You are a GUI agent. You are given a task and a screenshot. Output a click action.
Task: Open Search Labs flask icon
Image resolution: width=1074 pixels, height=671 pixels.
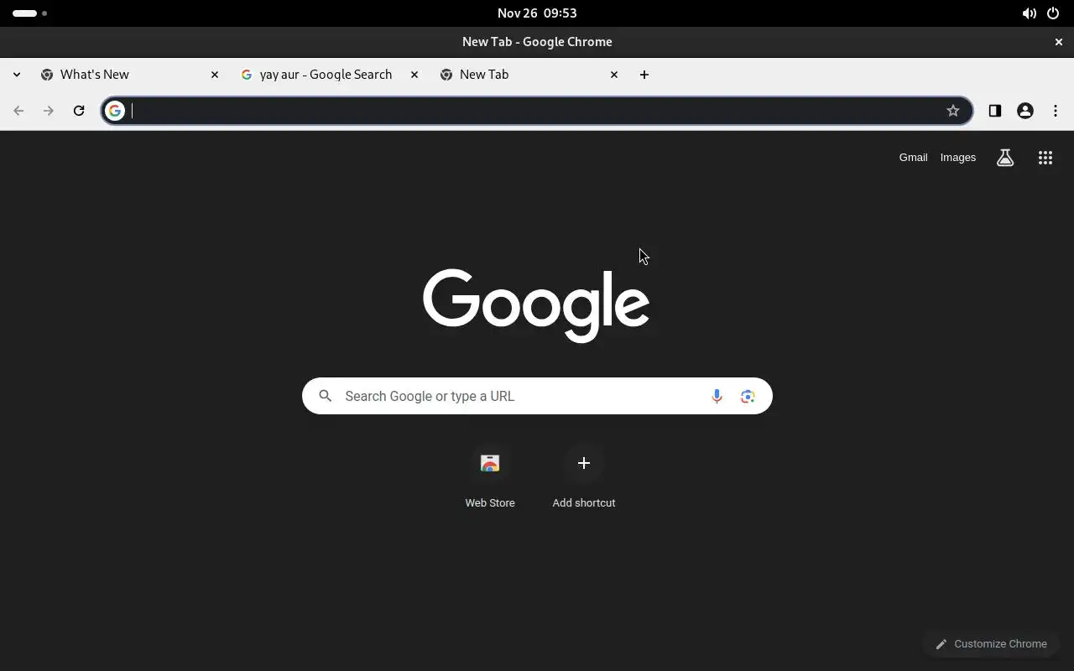pyautogui.click(x=1005, y=158)
